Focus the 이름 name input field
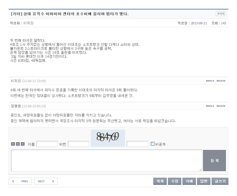Image resolution: width=237 pixels, height=196 pixels. point(47,144)
